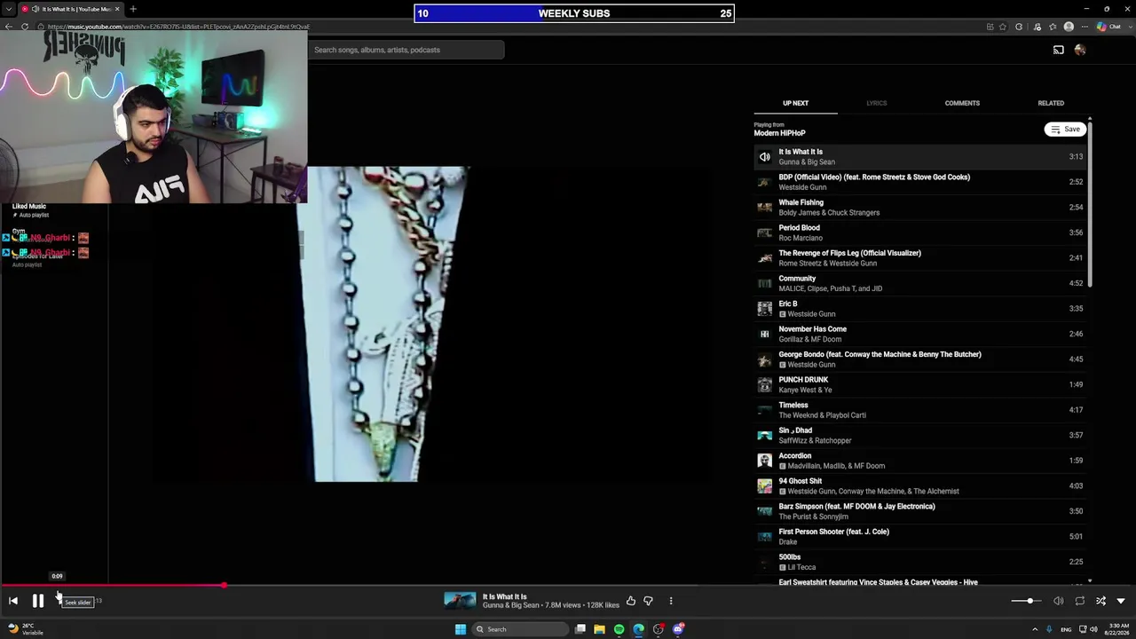Open the browser tab search dropdown
Screen dimensions: 1136x639
click(x=8, y=9)
